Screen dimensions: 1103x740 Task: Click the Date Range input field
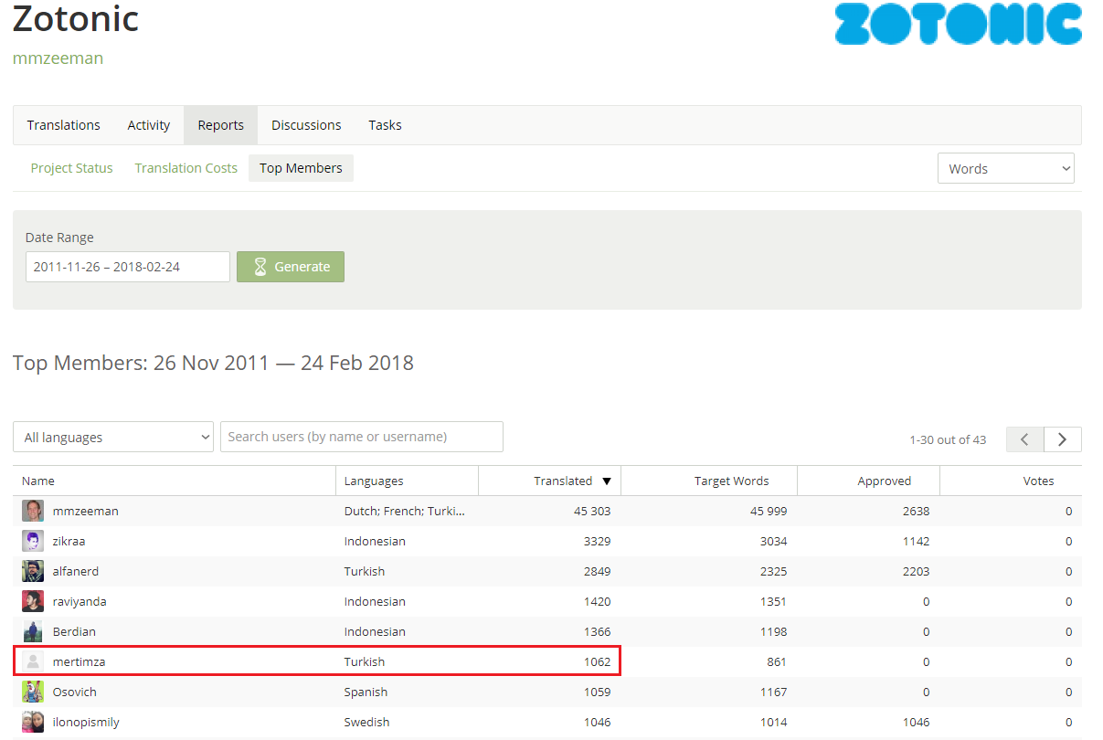point(128,267)
